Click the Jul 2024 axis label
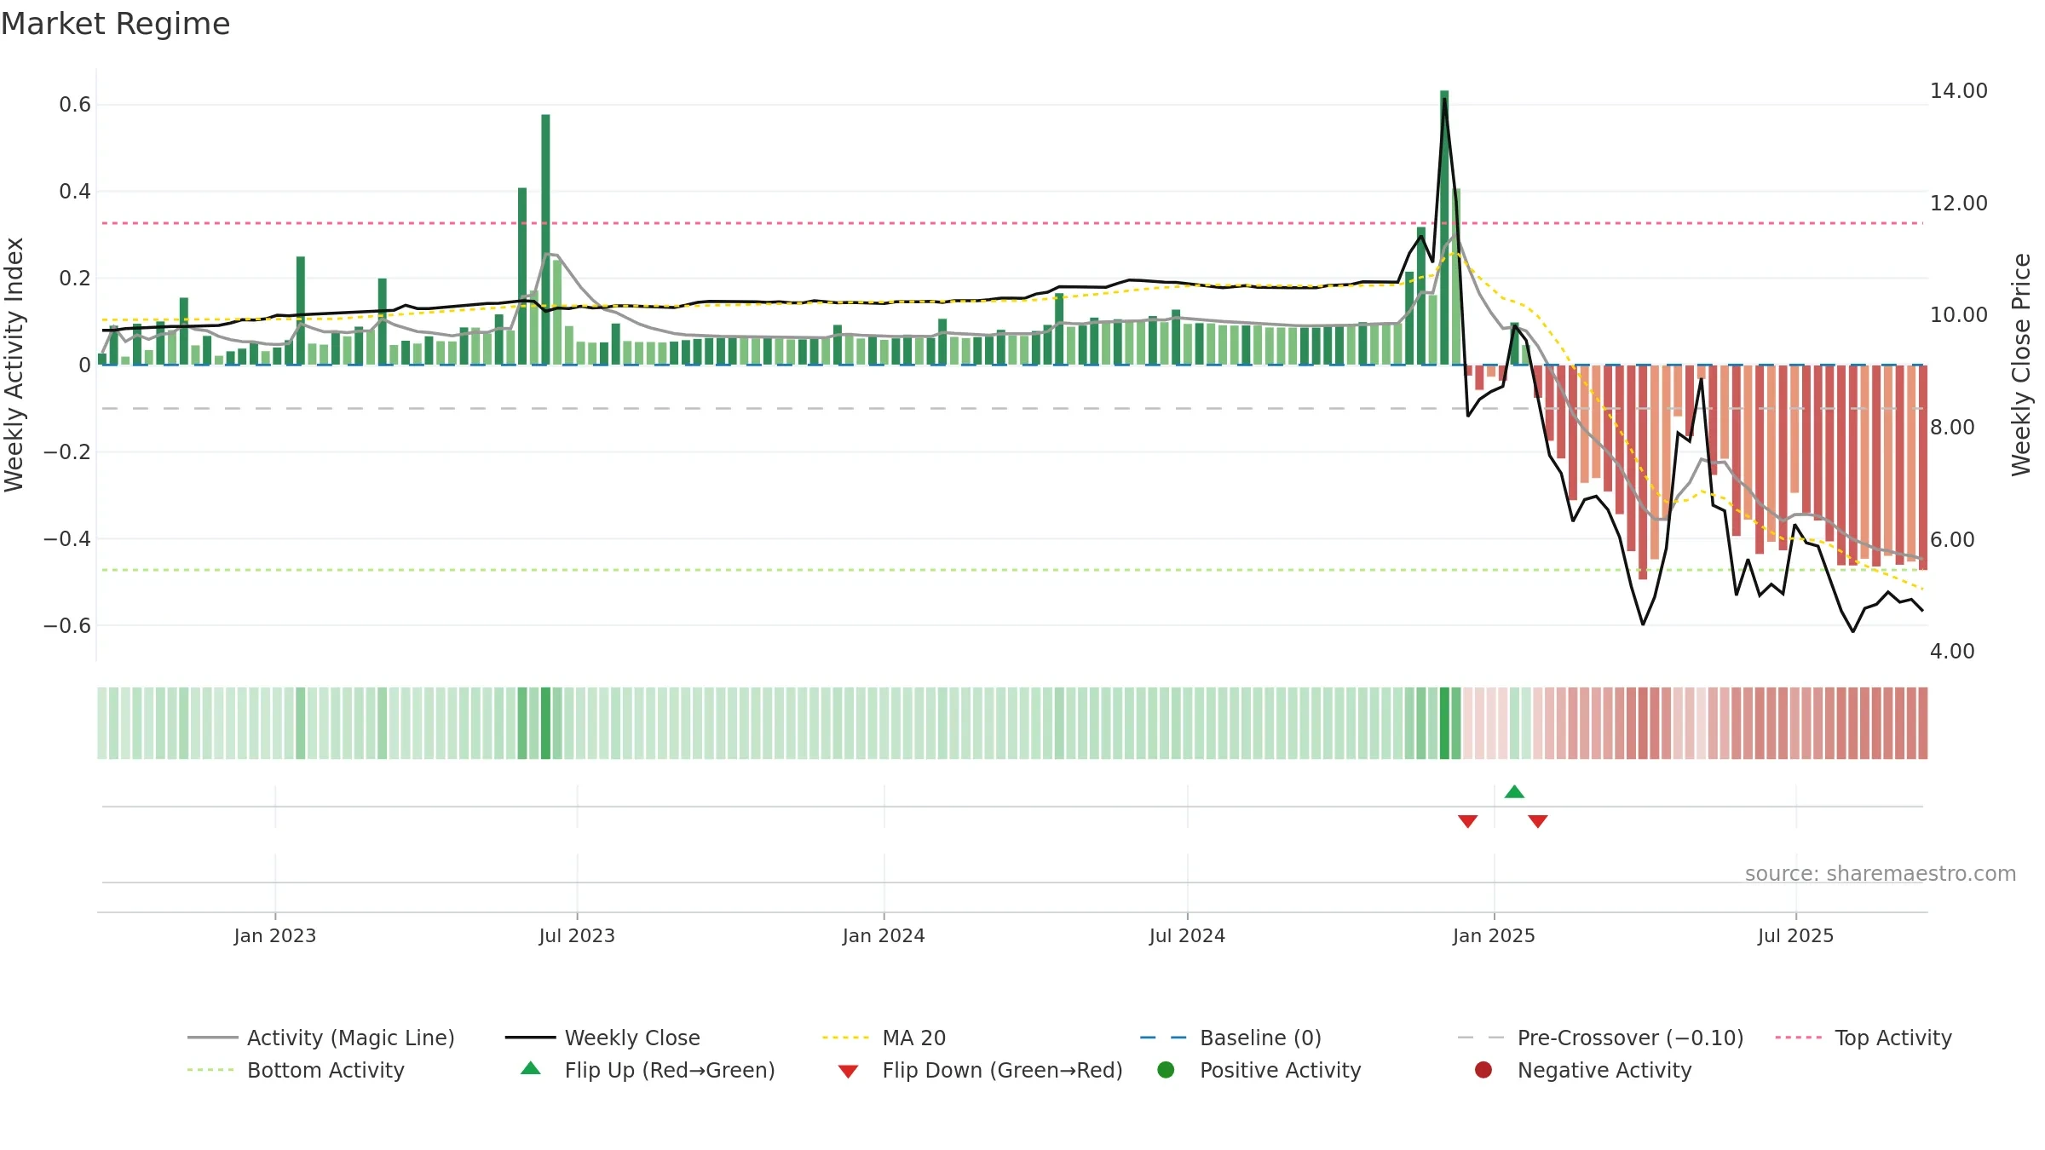 pos(1187,935)
